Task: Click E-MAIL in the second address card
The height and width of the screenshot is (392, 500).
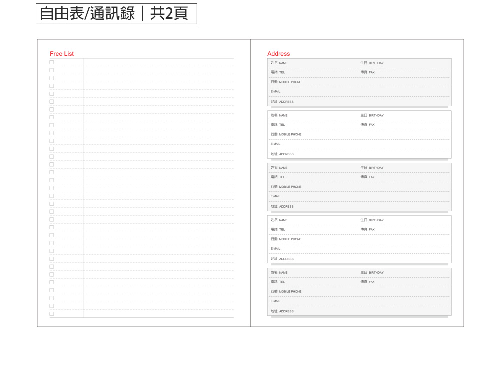Action: (x=275, y=144)
